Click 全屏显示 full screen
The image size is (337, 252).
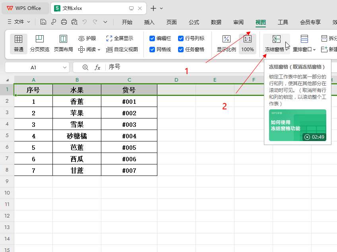pyautogui.click(x=120, y=38)
